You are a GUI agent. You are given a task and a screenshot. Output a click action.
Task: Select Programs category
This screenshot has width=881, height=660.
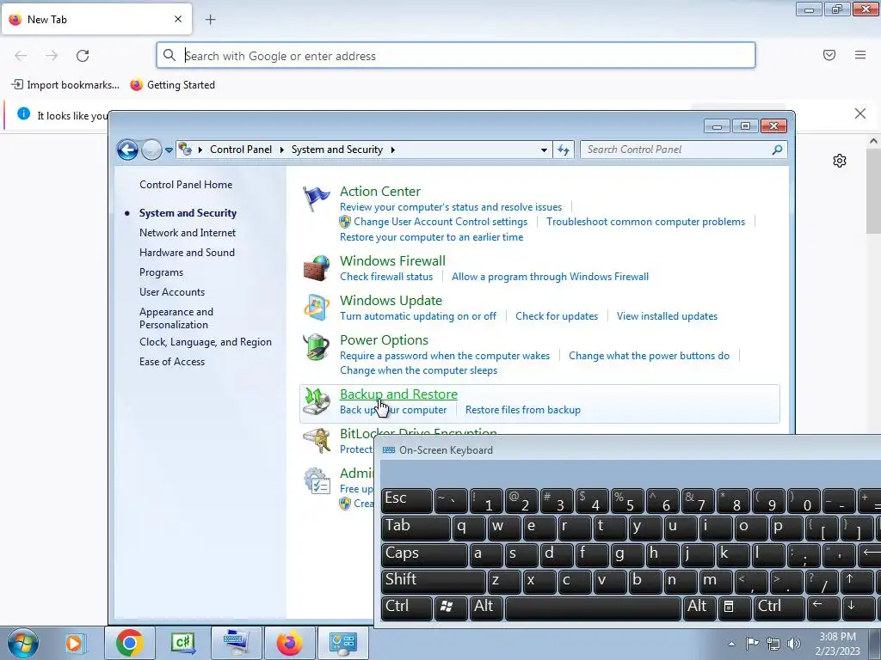click(161, 272)
